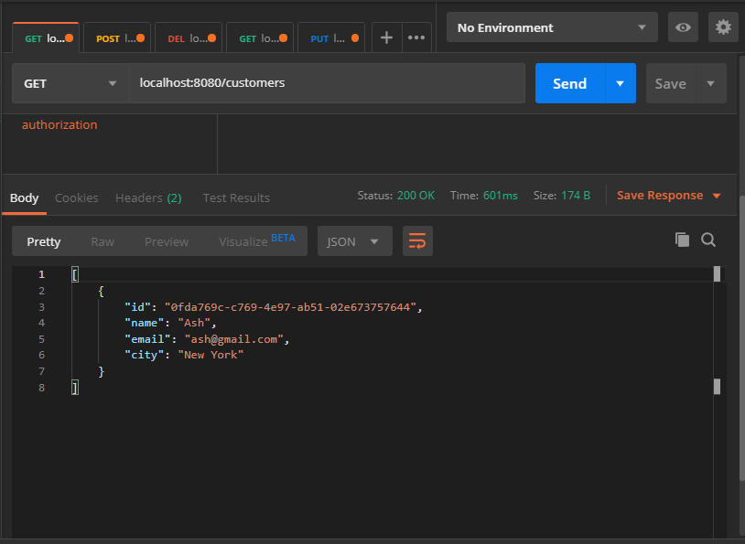Click the 601ms response time value
Screen dimensions: 745x544
[501, 196]
